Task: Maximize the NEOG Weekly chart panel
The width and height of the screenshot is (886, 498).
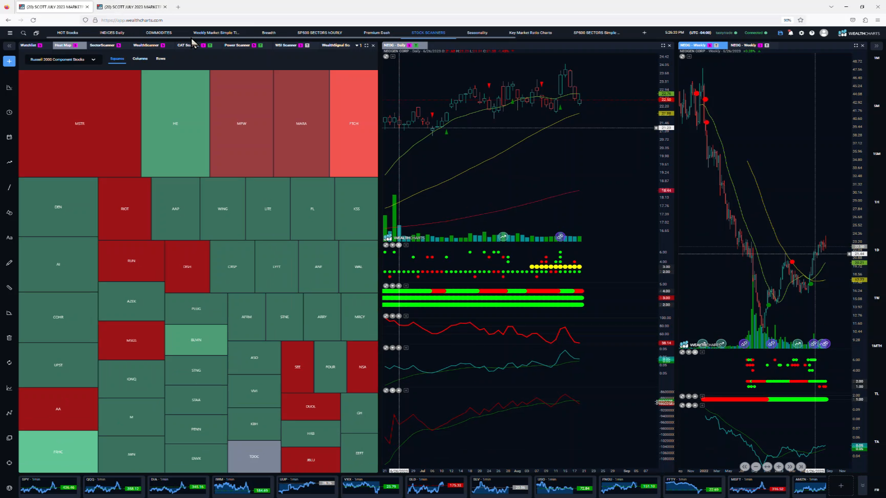Action: (x=856, y=45)
